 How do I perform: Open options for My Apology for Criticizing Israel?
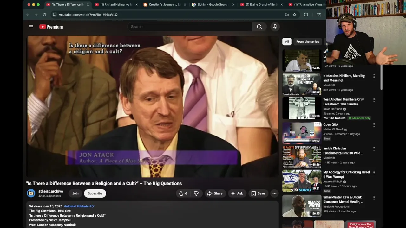point(374,173)
